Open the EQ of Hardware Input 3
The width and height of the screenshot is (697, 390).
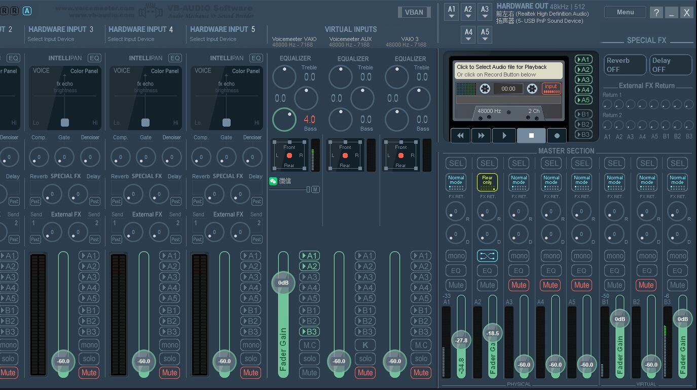(94, 58)
